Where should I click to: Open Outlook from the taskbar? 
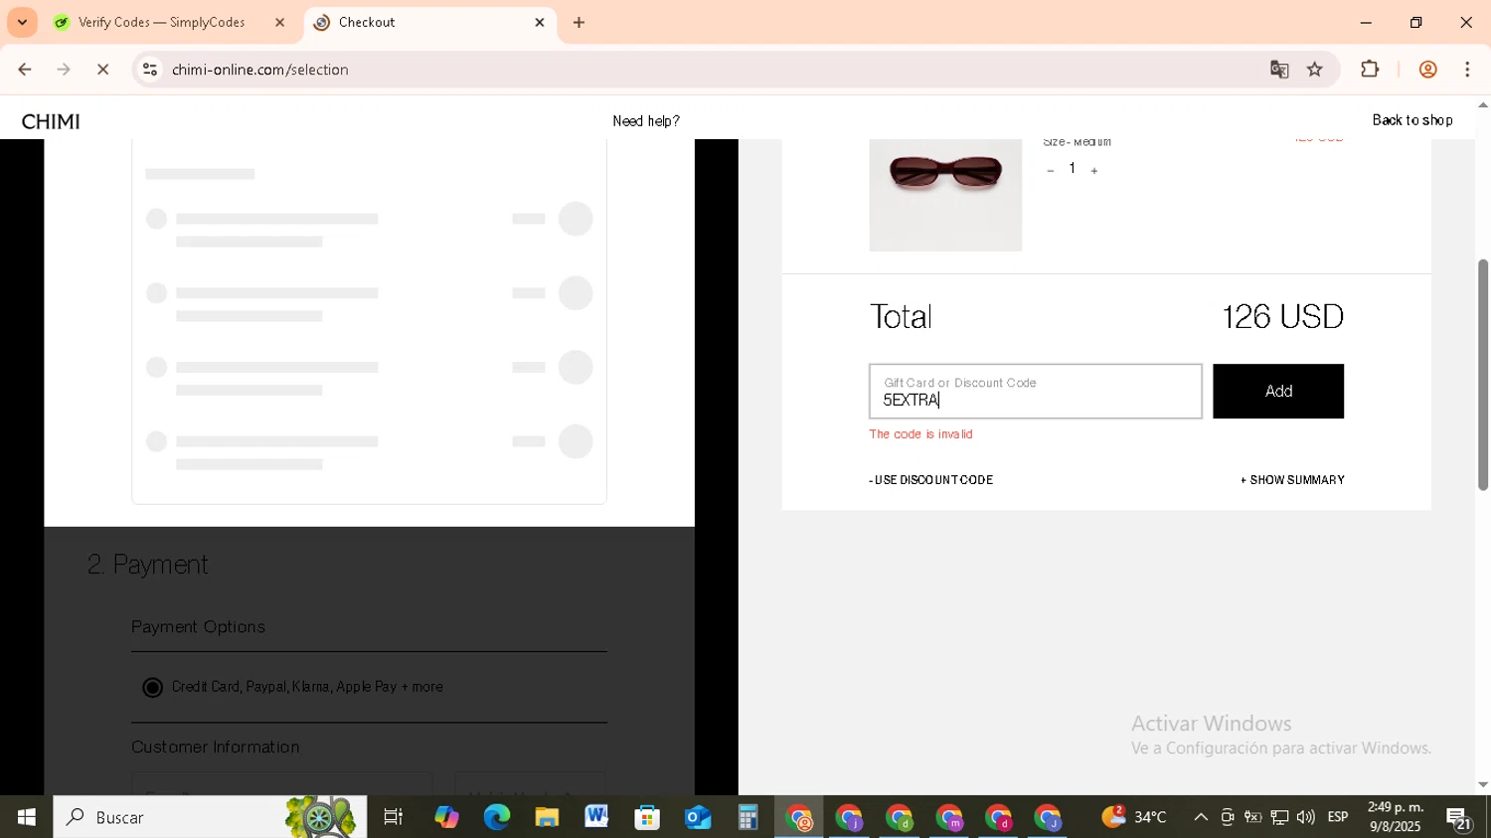[x=698, y=817]
